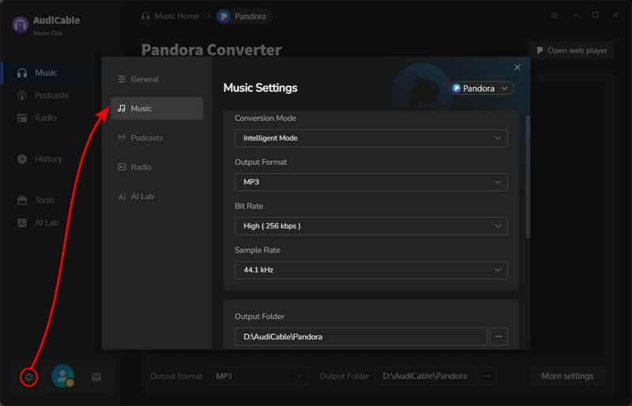Screen dimensions: 632x406
Task: Click the Output Folder path field in dialog
Action: click(x=361, y=336)
